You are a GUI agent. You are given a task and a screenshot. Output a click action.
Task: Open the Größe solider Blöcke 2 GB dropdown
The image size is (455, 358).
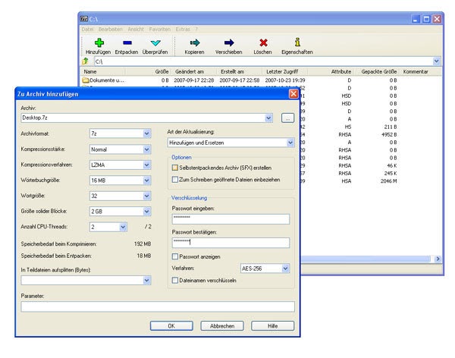point(147,212)
